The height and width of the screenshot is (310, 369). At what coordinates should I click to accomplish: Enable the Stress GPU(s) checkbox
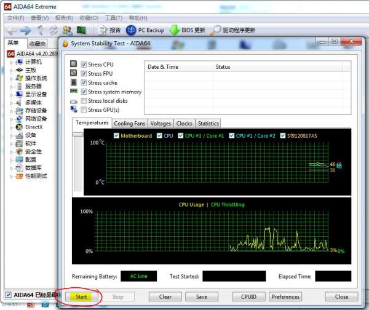pyautogui.click(x=84, y=110)
